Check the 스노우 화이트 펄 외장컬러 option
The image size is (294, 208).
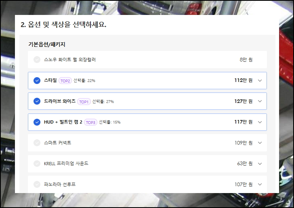pos(37,60)
